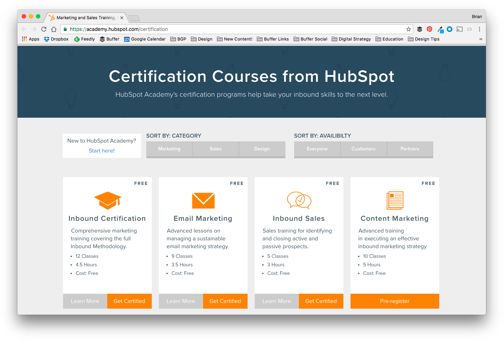Click the speech bubbles icon on Inbound Sales
Viewport: 503px width, 341px height.
click(x=299, y=200)
